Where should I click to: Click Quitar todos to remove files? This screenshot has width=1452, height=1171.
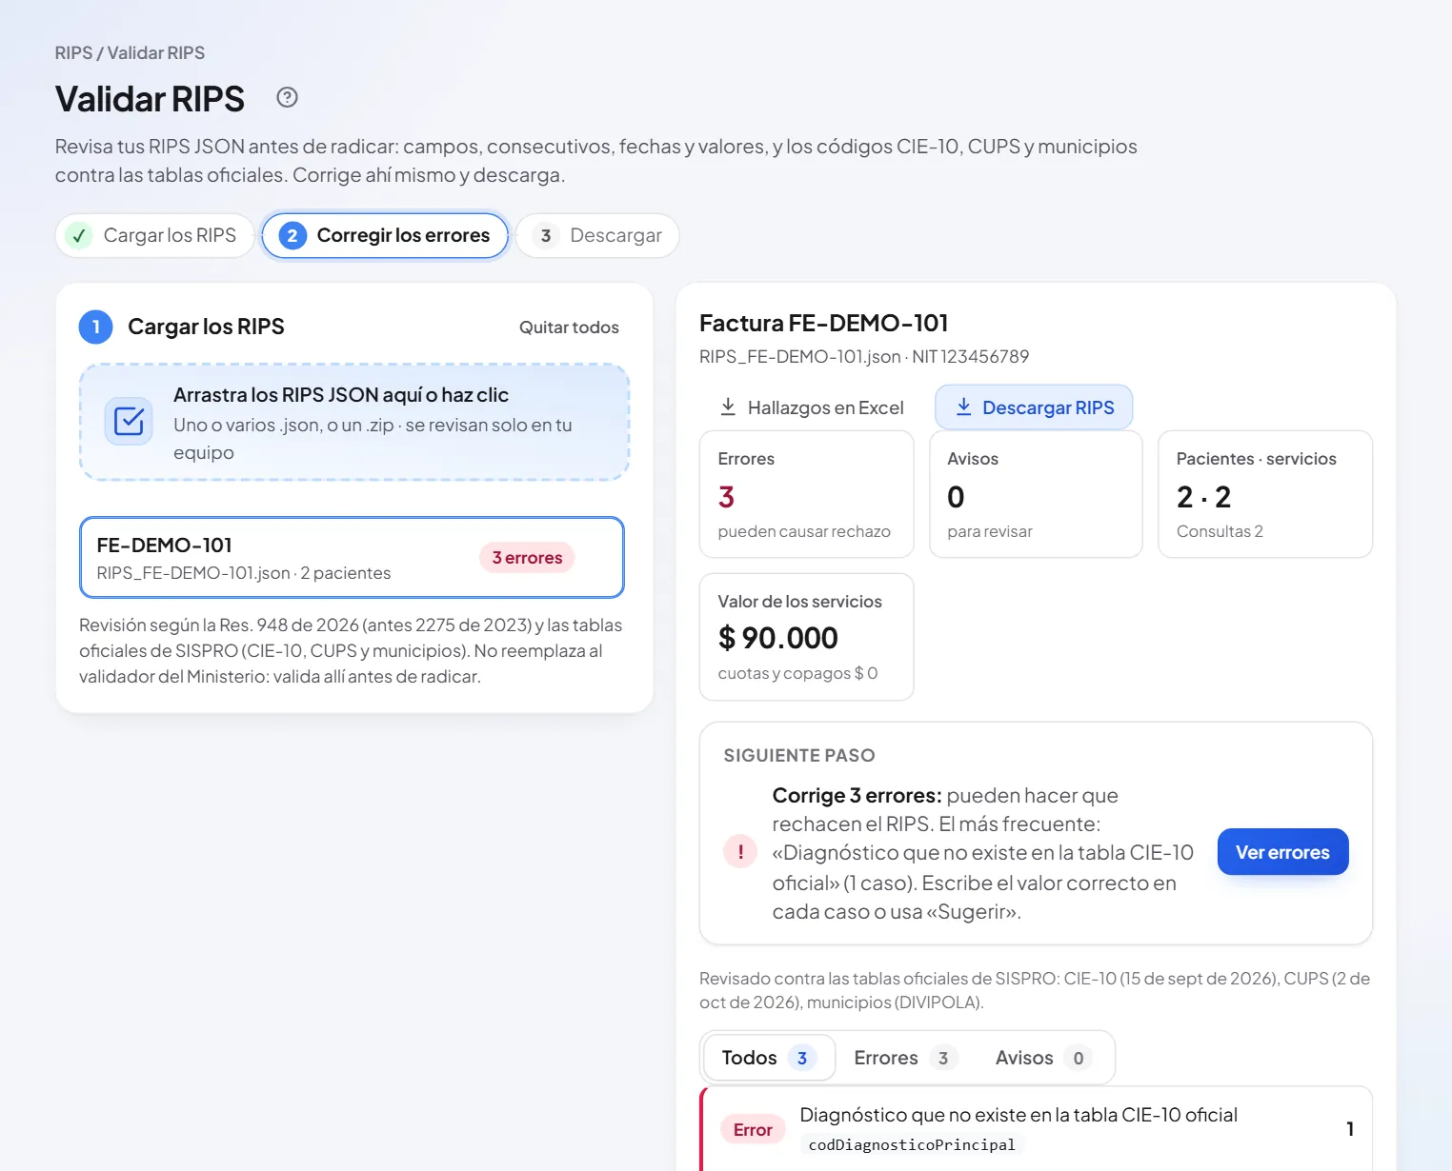coord(569,327)
